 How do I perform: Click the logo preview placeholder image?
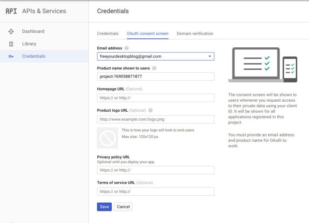(x=107, y=138)
